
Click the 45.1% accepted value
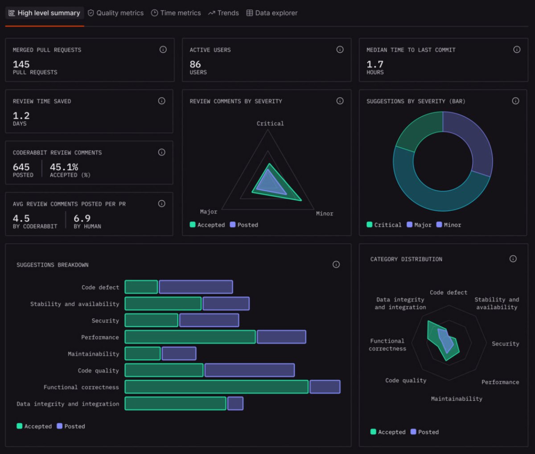coord(64,167)
